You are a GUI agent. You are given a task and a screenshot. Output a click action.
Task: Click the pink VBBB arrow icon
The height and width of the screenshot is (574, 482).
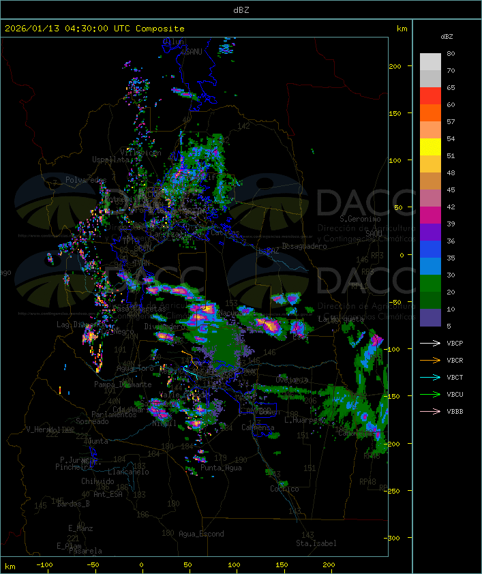tap(431, 412)
